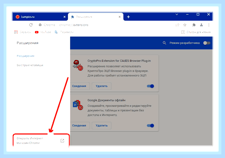Click Удалить for Google Документы офлайн
This screenshot has height=158, width=225.
point(102,125)
